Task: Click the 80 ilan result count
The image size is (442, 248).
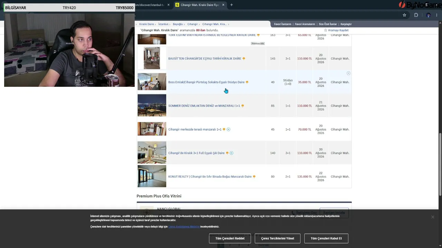Action: pyautogui.click(x=201, y=30)
